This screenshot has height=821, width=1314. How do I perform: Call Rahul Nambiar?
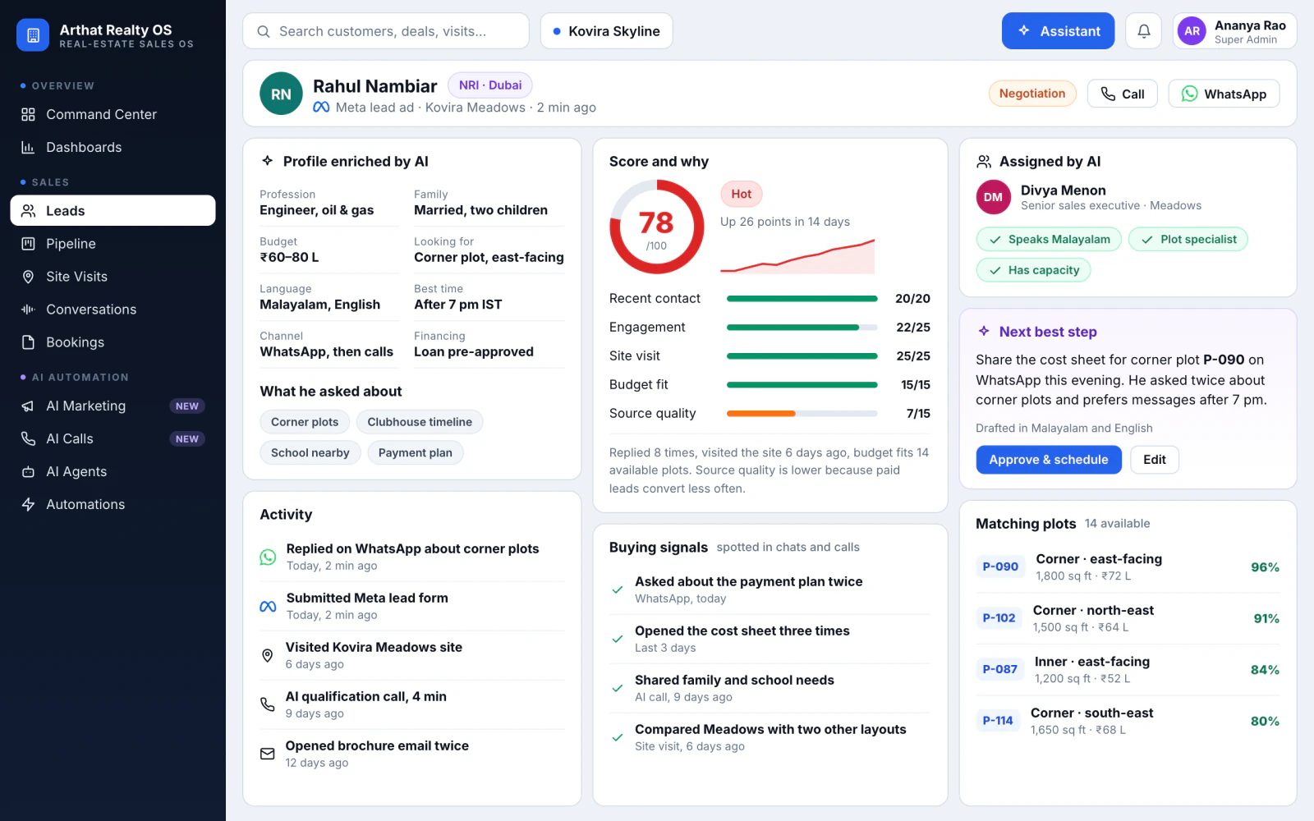coord(1122,94)
